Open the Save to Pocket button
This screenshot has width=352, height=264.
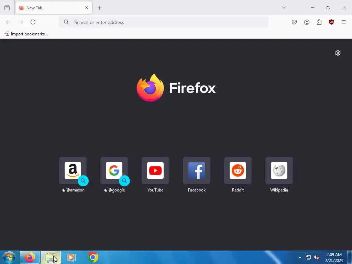294,22
